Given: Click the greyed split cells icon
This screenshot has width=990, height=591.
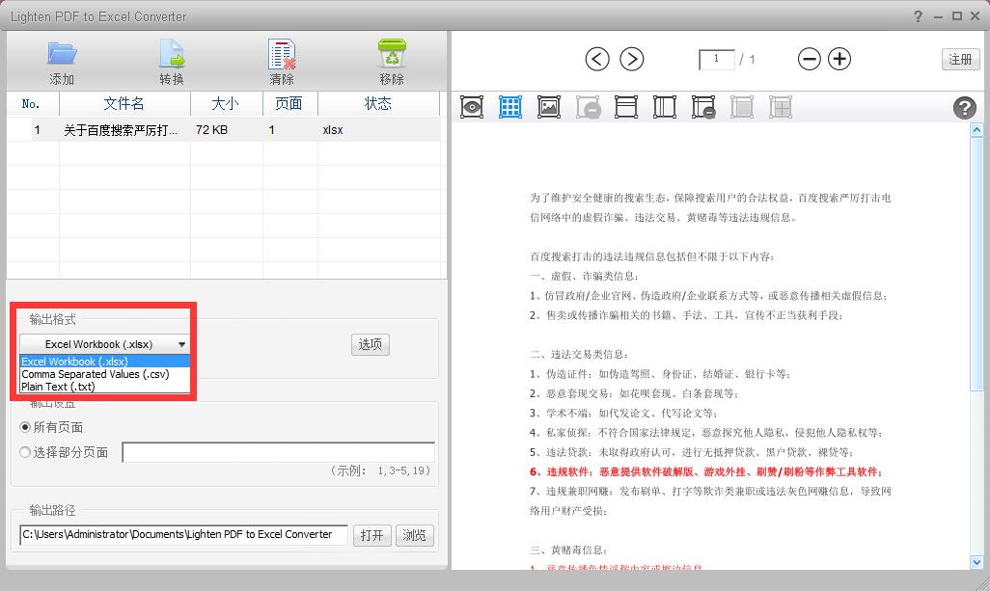Looking at the screenshot, I should [781, 107].
